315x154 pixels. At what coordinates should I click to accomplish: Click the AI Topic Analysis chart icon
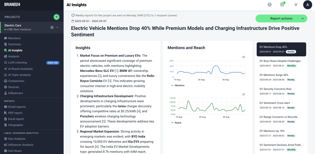[x=6, y=75]
